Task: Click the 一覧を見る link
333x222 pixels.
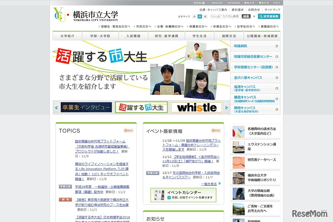Action: click(x=209, y=184)
